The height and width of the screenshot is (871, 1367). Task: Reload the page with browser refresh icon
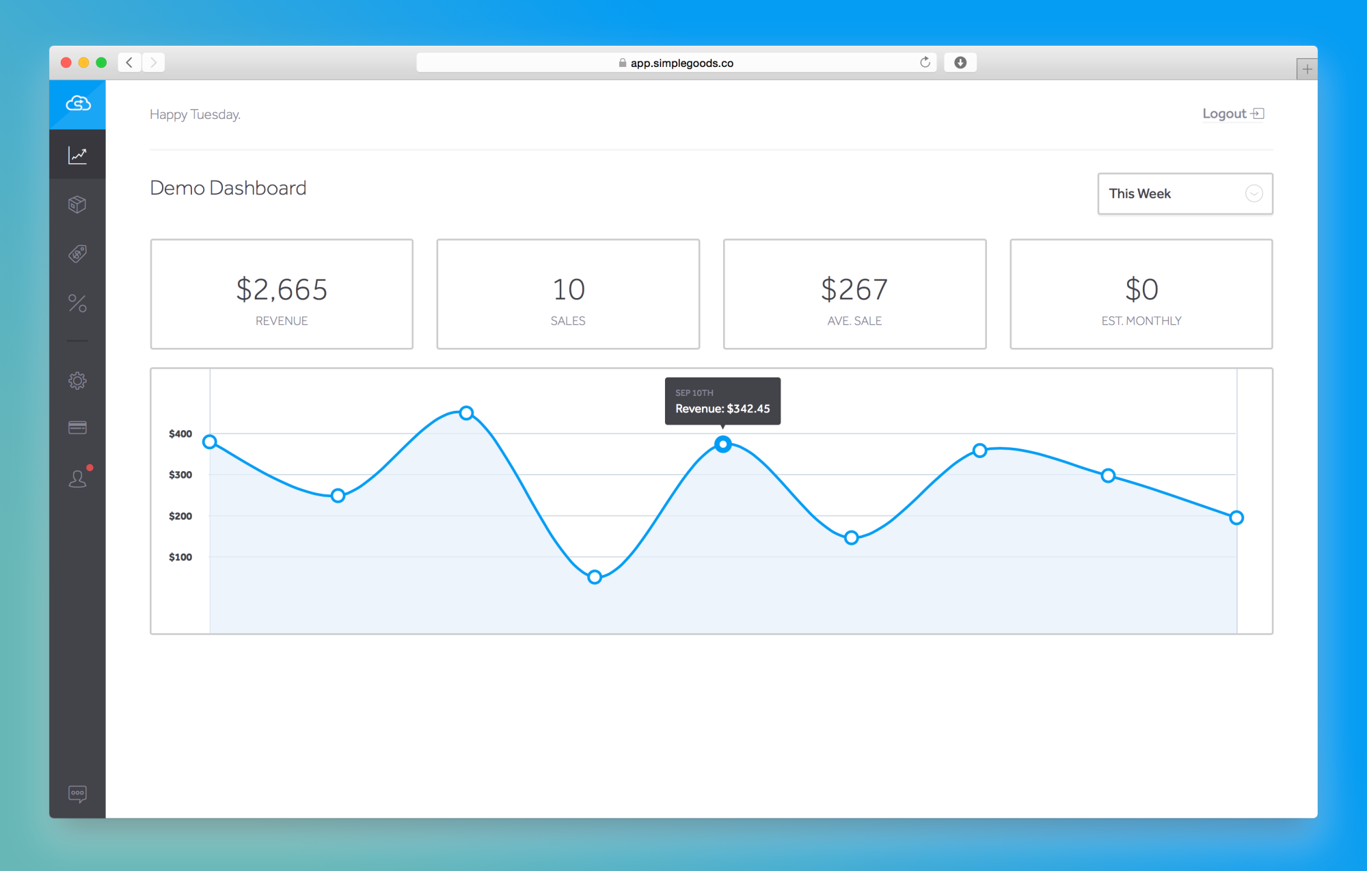[x=925, y=63]
